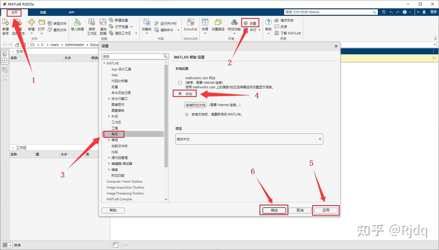The width and height of the screenshot is (439, 250).
Task: Open the 语言 language dropdown
Action: (x=319, y=139)
